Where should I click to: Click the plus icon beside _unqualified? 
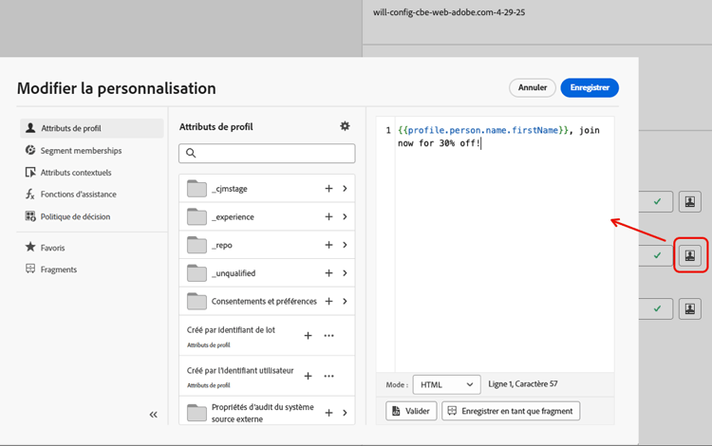(328, 273)
